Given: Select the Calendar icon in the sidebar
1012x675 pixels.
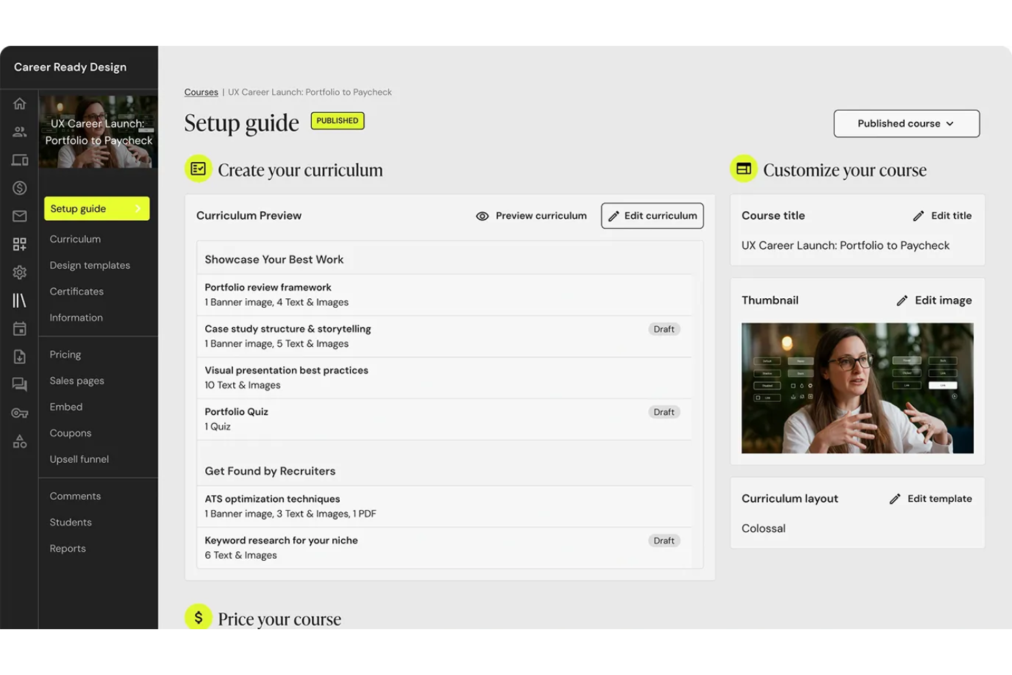Looking at the screenshot, I should click(19, 328).
